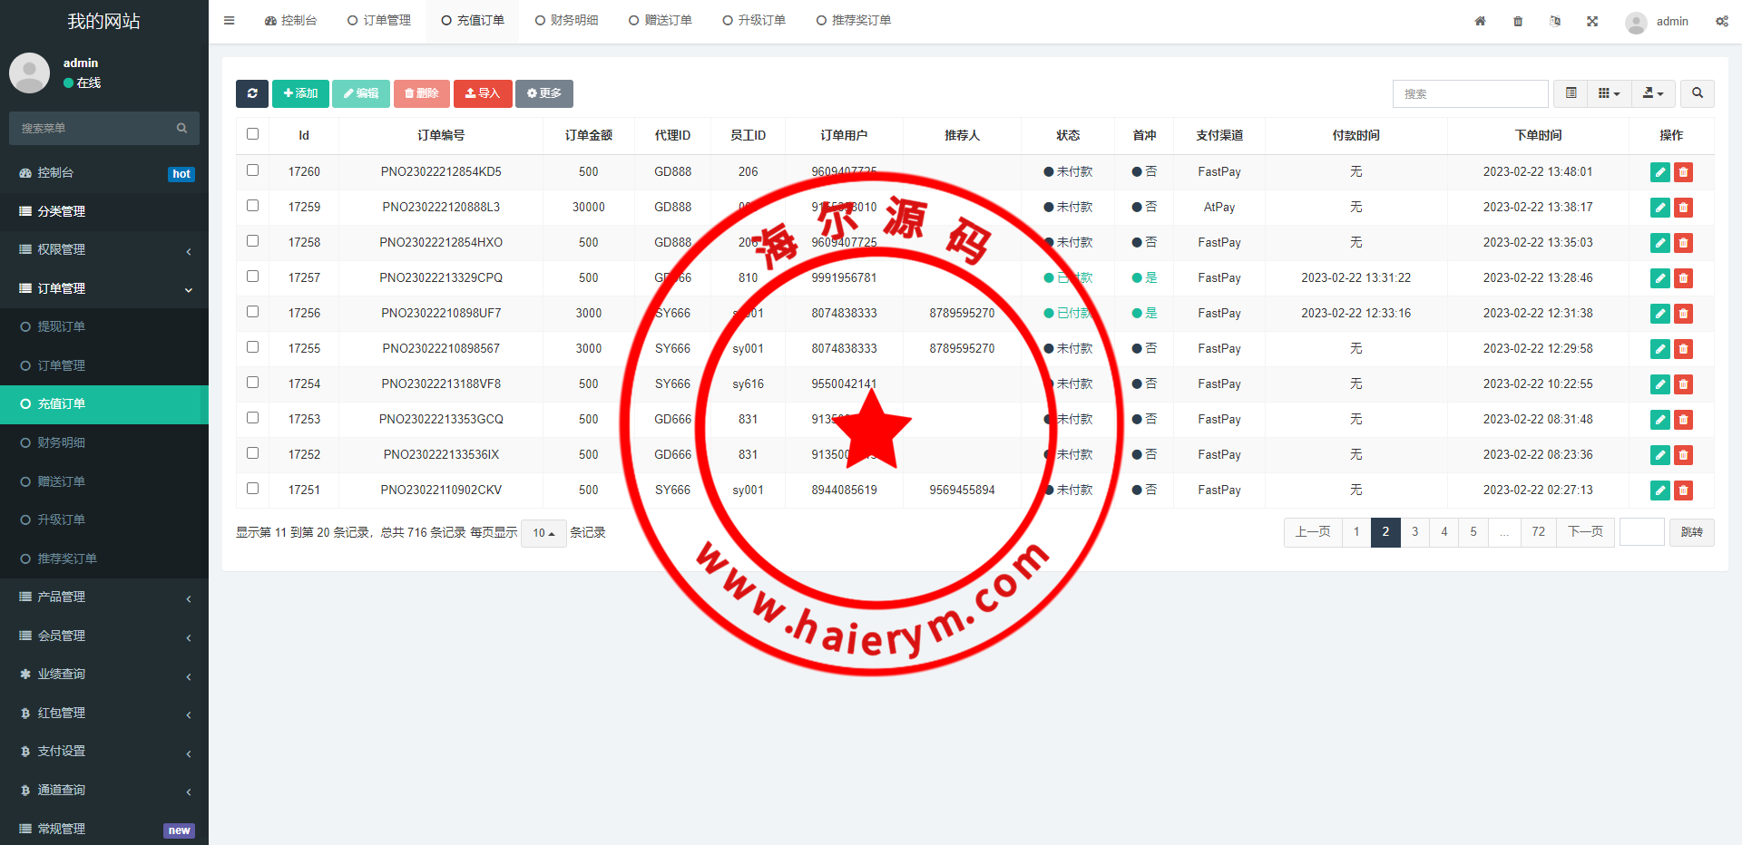Switch to the 财务明细 tab
The width and height of the screenshot is (1742, 845).
[x=566, y=21]
